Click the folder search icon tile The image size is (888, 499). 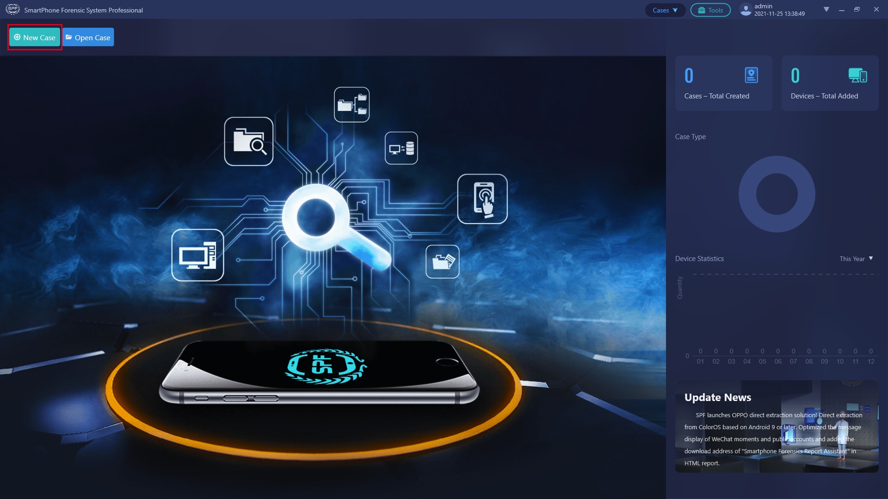(x=248, y=141)
